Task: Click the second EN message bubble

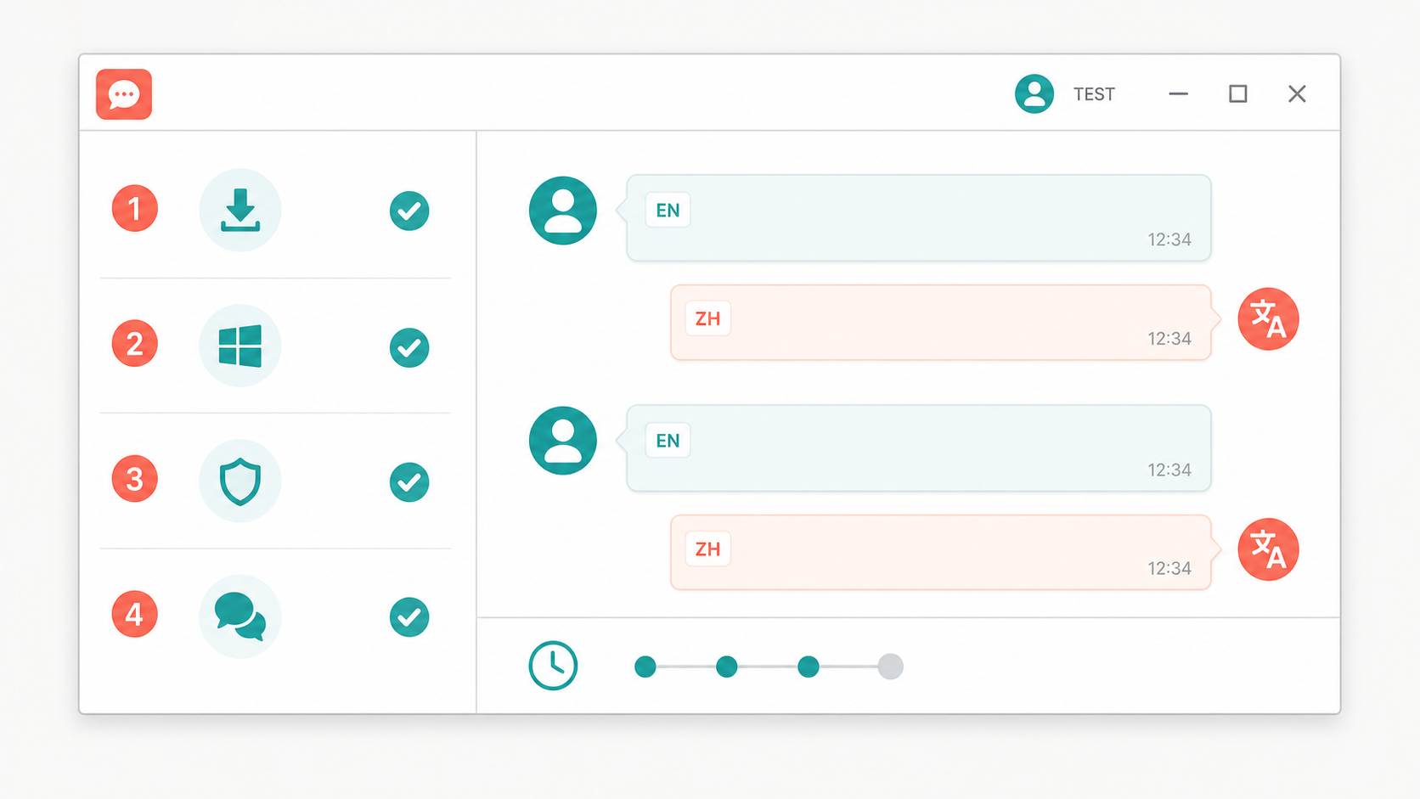Action: (x=919, y=448)
